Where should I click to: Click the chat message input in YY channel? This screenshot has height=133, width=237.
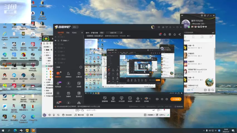[x=118, y=110]
